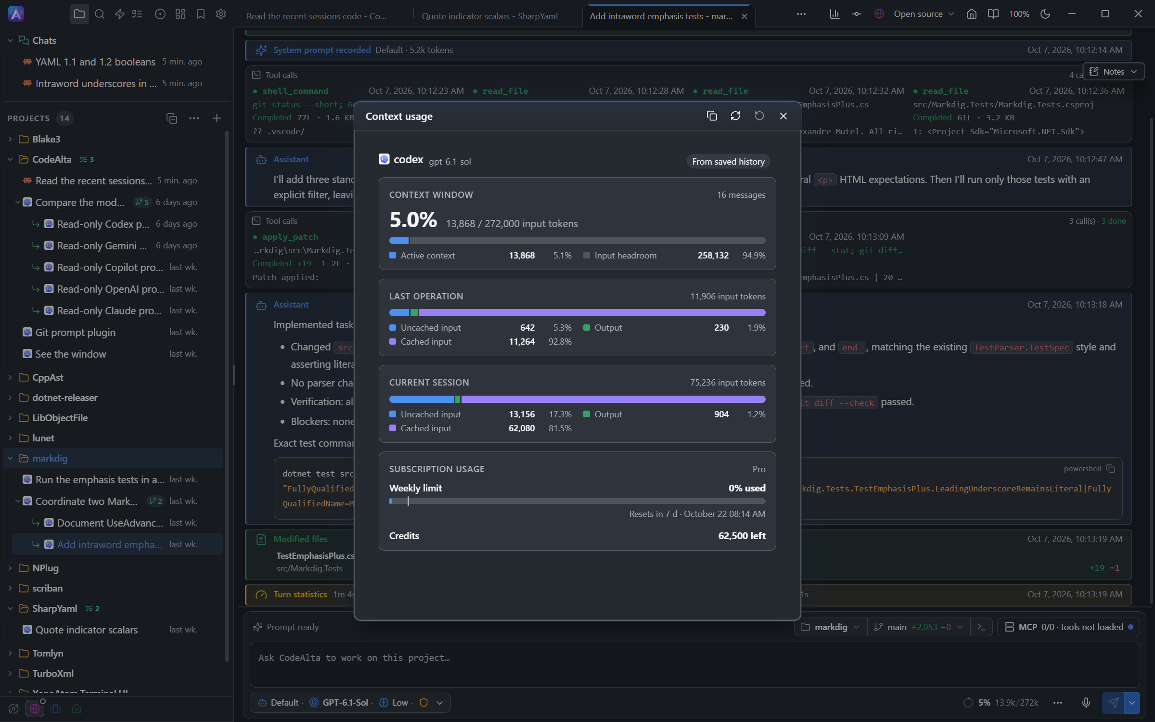1155x722 pixels.
Task: Copy the powershell code block
Action: pos(1111,469)
